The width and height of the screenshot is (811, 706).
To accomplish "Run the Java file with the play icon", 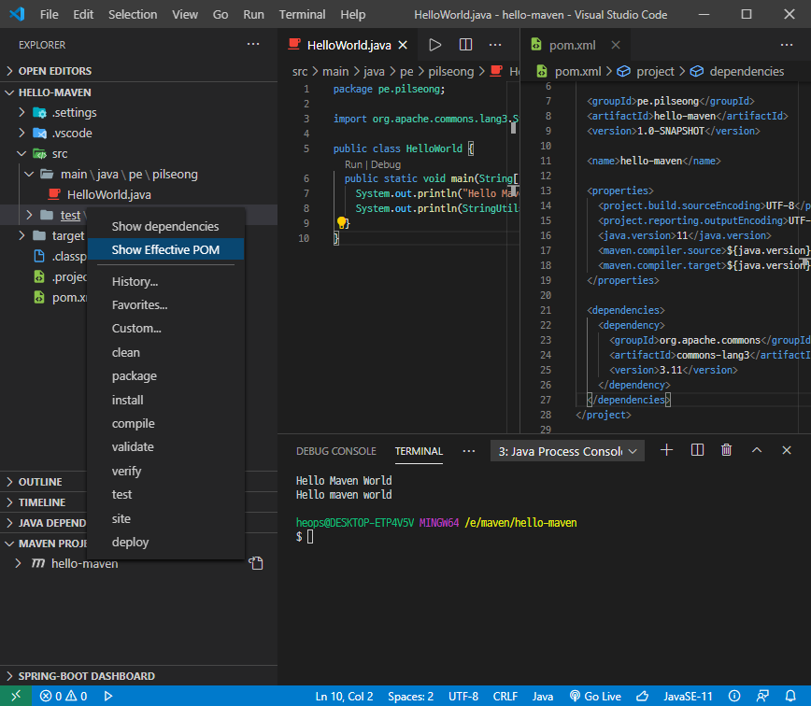I will pyautogui.click(x=434, y=45).
